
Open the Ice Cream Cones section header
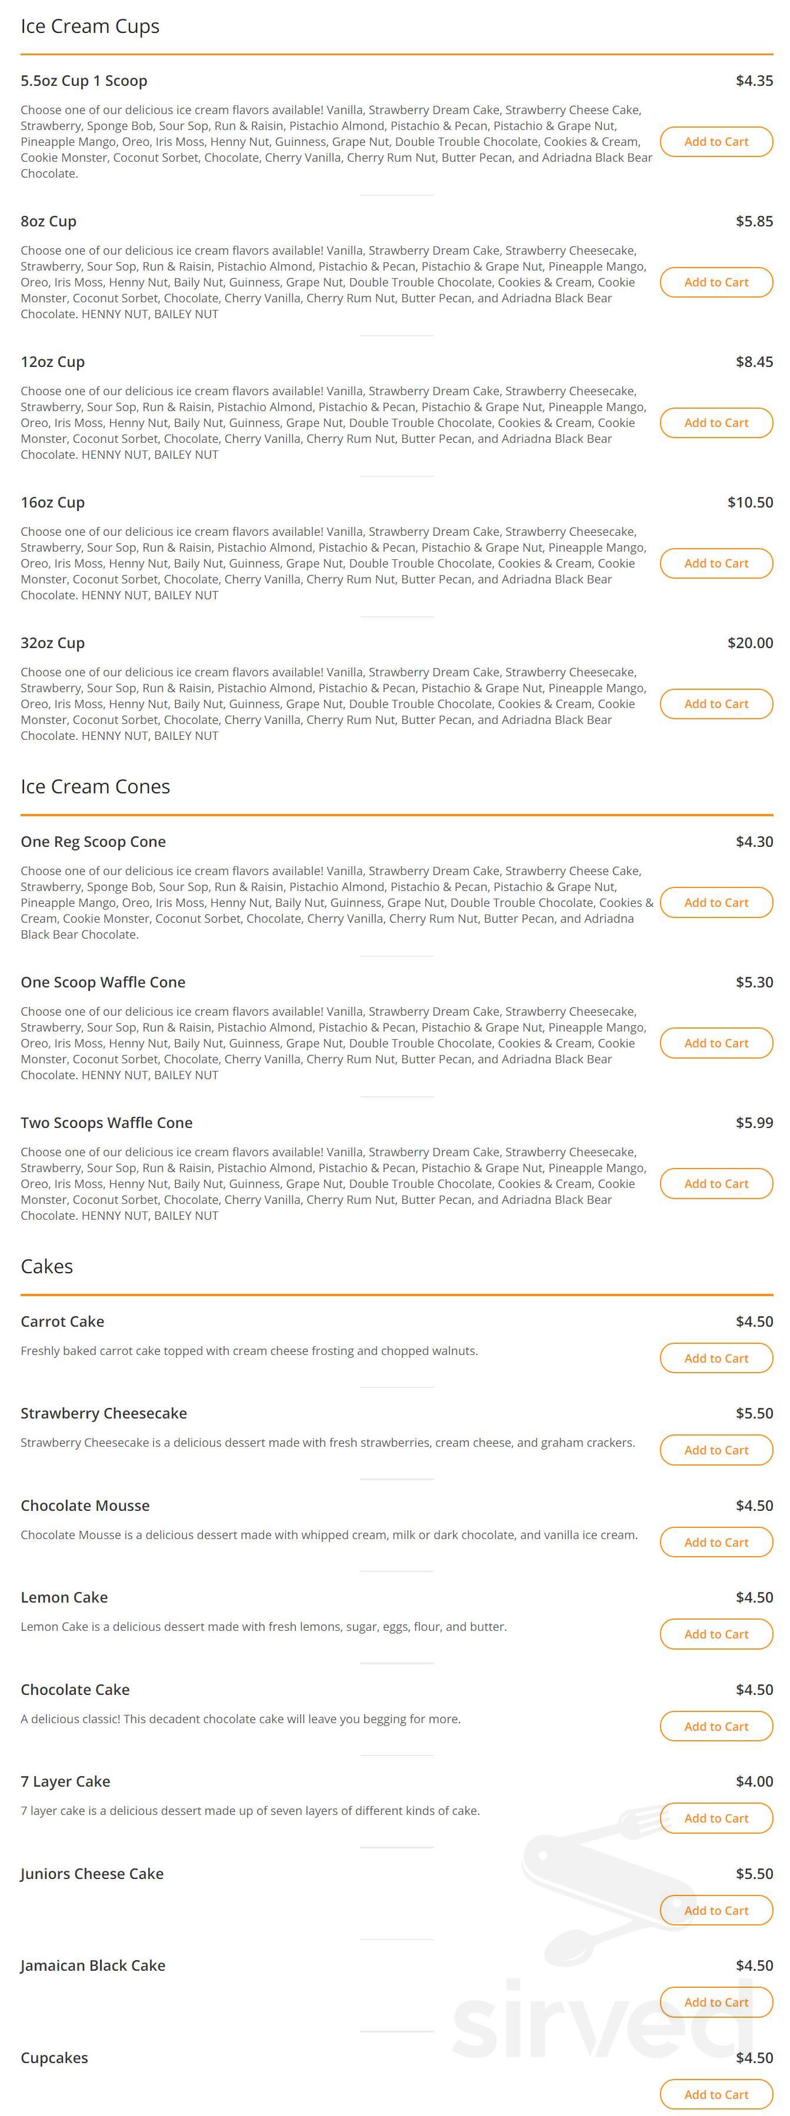tap(96, 786)
